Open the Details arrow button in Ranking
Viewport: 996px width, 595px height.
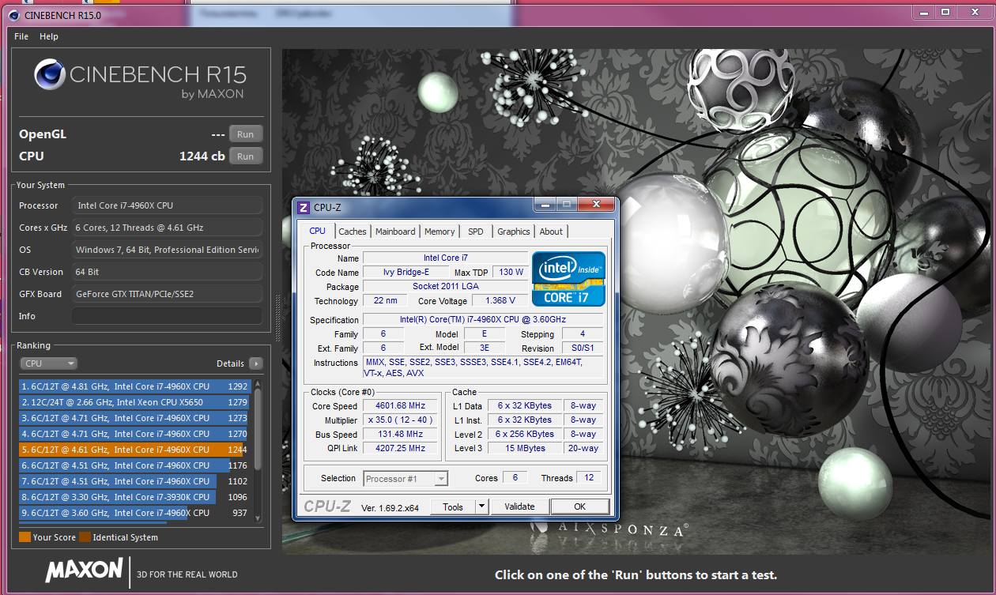pos(255,363)
